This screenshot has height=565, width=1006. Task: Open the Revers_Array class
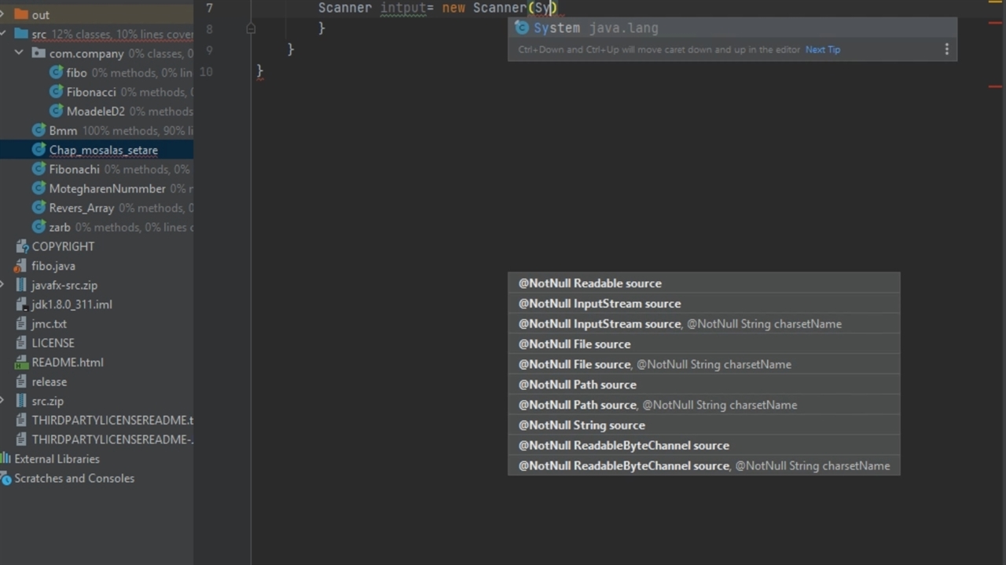[x=81, y=208]
